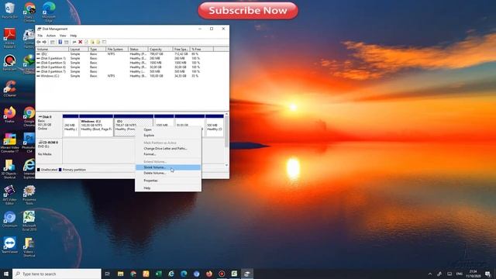The width and height of the screenshot is (496, 279).
Task: Choose Delete Volume from the context menu
Action: click(x=168, y=173)
